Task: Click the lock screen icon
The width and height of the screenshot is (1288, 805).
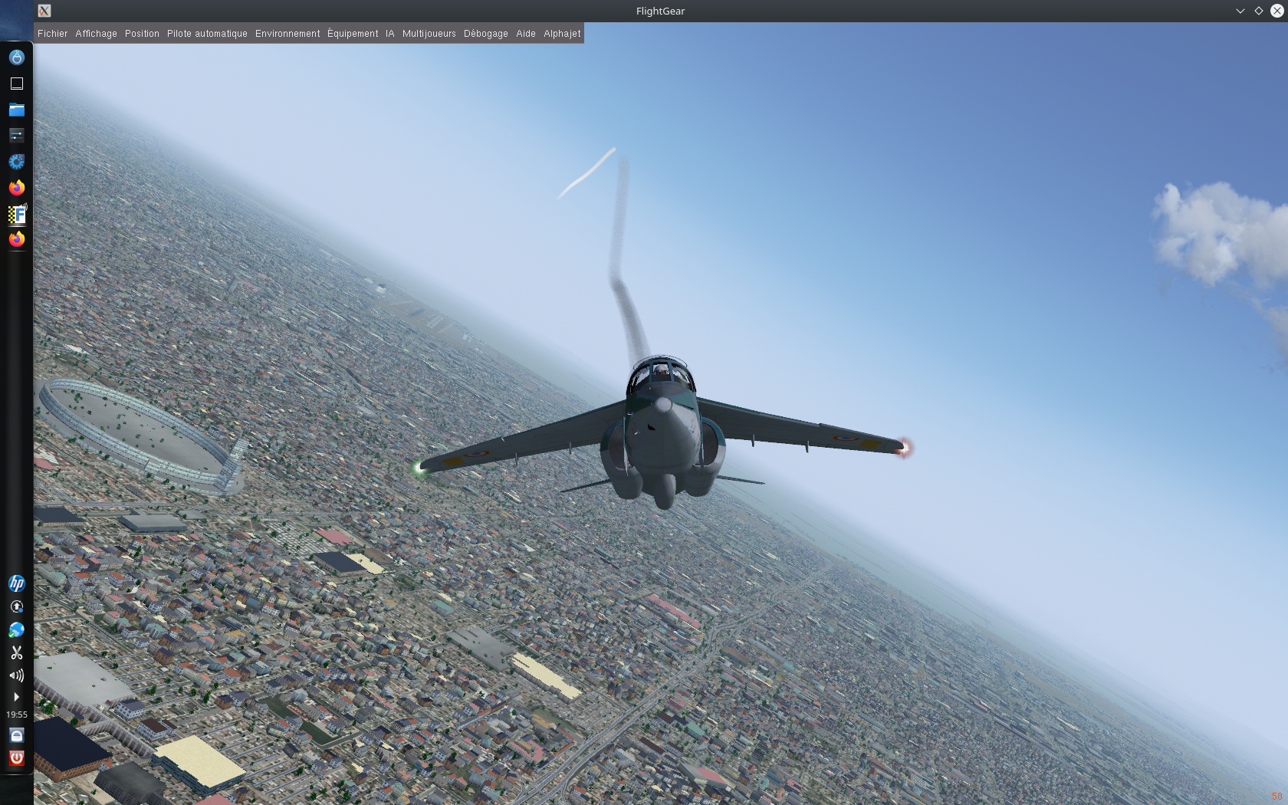Action: tap(16, 735)
